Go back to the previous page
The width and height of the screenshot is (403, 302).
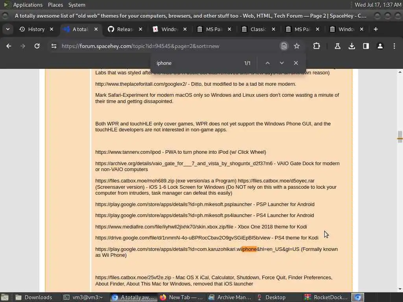[x=9, y=46]
